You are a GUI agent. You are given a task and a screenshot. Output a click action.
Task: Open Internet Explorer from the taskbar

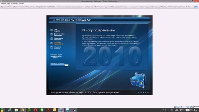(x=10, y=110)
